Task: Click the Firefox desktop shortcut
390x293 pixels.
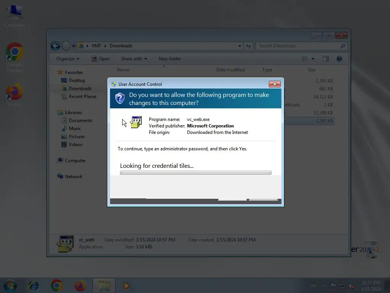Action: pyautogui.click(x=15, y=95)
